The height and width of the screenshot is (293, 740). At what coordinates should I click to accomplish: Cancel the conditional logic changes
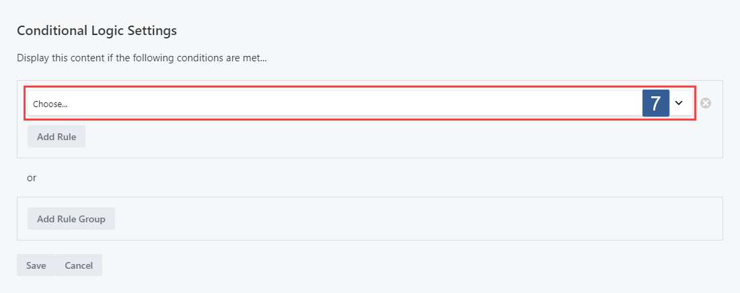click(79, 265)
